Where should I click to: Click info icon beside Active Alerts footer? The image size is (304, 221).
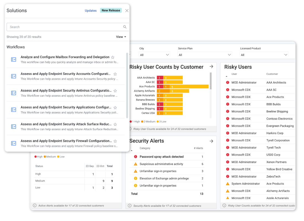tap(35, 206)
